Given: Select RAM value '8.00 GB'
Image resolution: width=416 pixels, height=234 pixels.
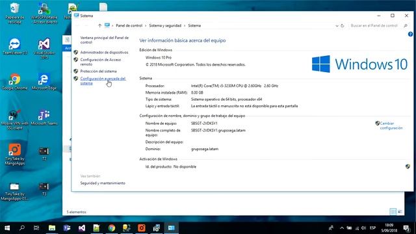Looking at the screenshot, I should (197, 92).
